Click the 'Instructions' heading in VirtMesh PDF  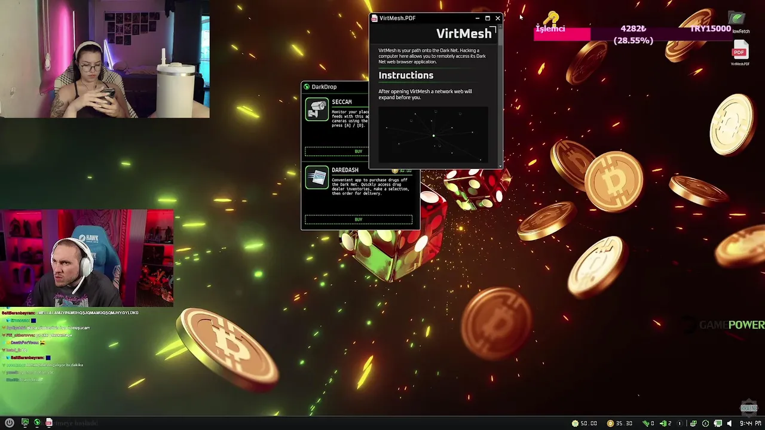(406, 75)
